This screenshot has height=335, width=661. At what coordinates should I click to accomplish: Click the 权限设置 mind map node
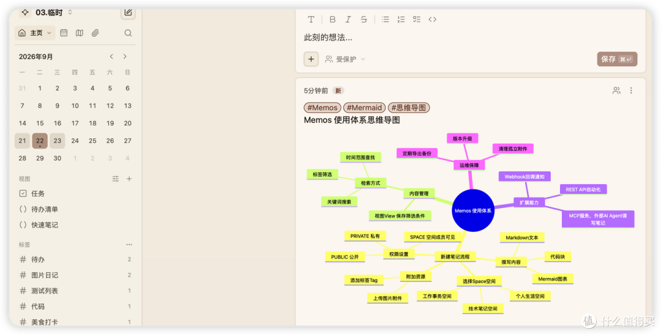(x=399, y=254)
